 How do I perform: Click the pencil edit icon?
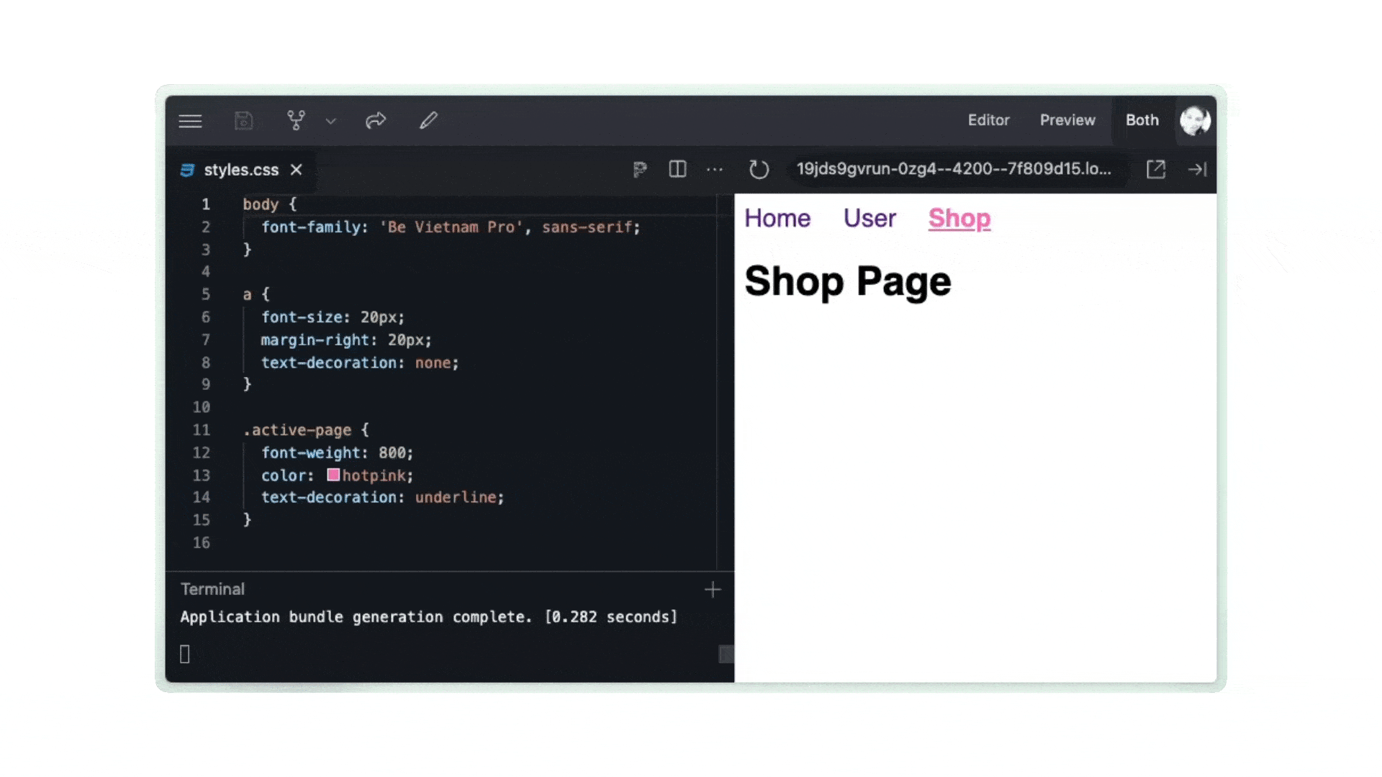[x=429, y=120]
